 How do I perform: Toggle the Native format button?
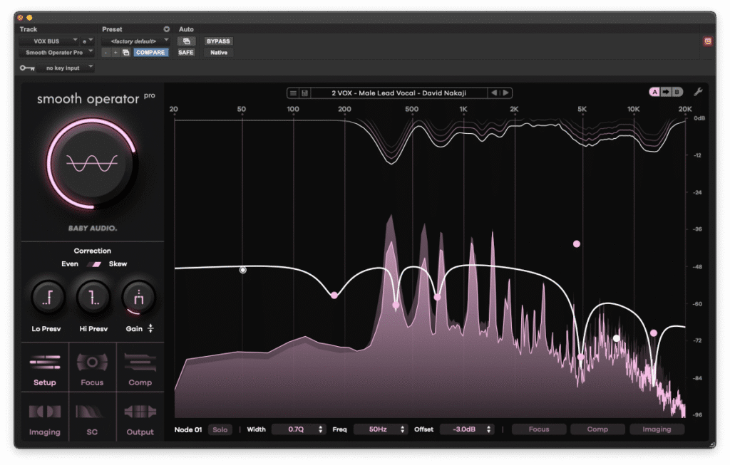click(x=219, y=53)
